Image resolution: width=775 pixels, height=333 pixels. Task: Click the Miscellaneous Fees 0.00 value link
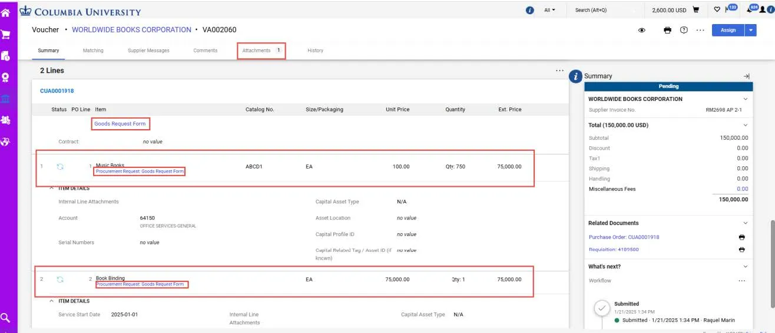(x=742, y=189)
